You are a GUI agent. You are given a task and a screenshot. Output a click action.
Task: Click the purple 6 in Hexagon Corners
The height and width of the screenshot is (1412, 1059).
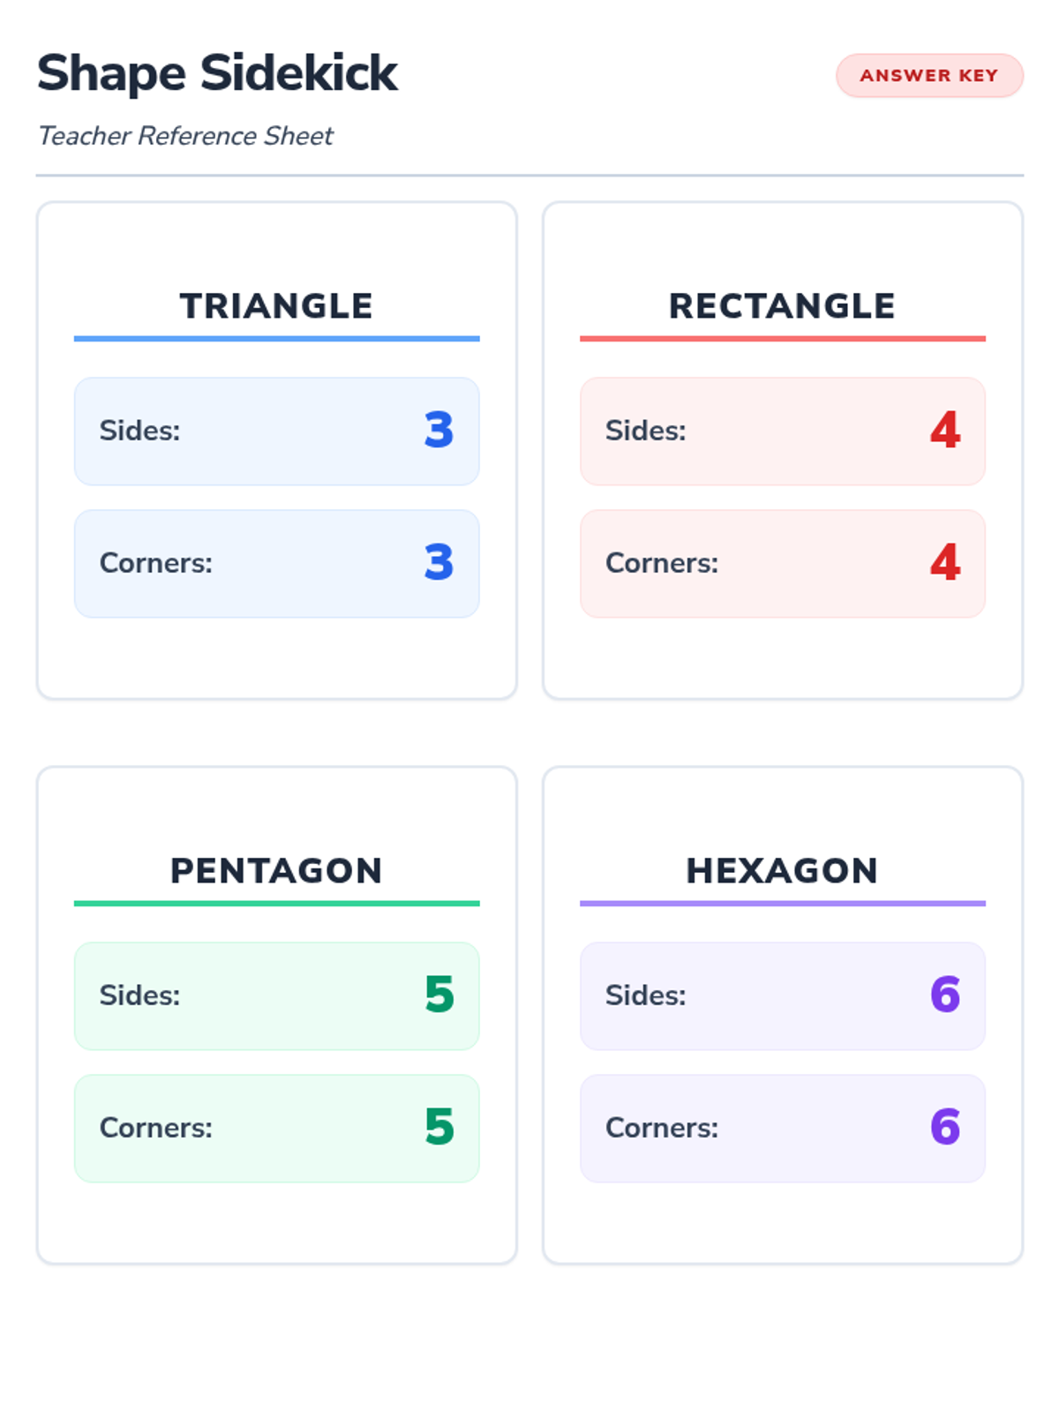coord(945,1128)
